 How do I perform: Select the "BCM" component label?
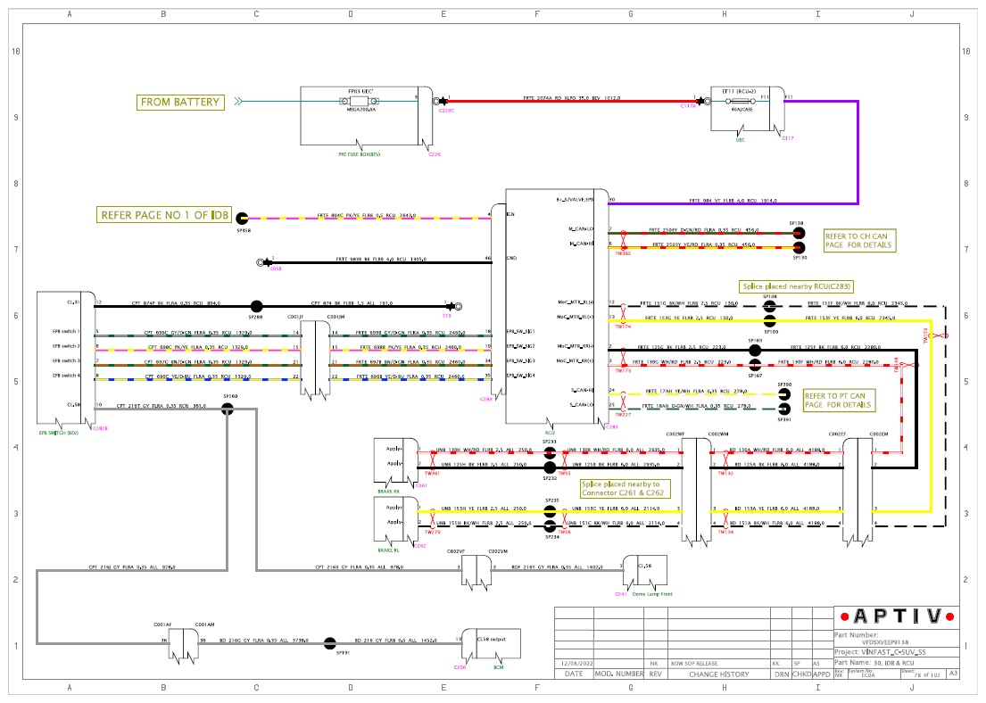click(x=499, y=667)
